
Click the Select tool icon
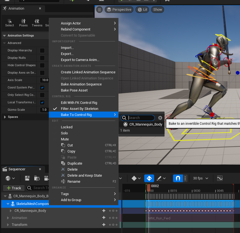point(10,23)
